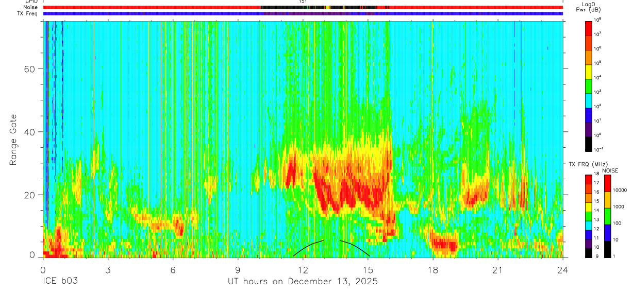Click the x-axis hour label 15

tap(368, 269)
